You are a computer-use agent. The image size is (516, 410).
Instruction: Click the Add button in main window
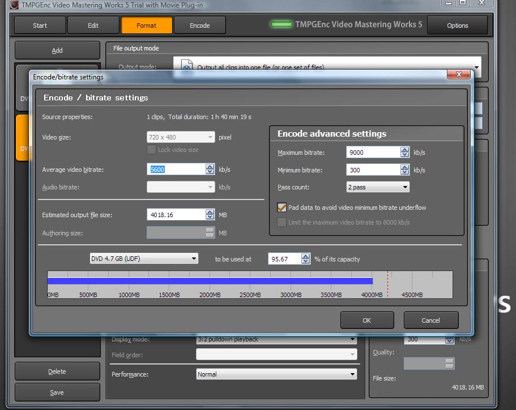(x=57, y=50)
